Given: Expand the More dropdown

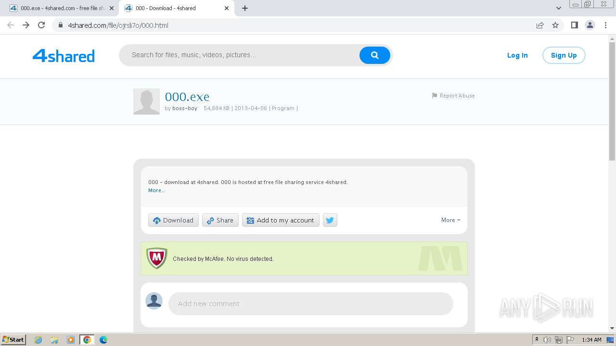Looking at the screenshot, I should 450,220.
